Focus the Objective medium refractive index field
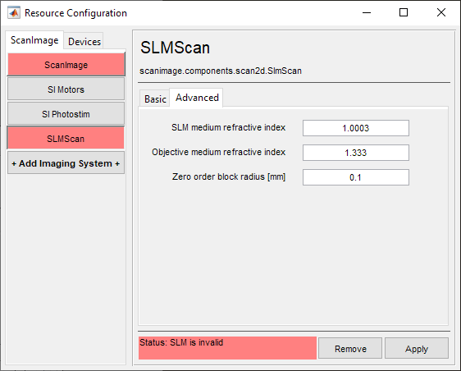The height and width of the screenshot is (371, 461). pos(356,153)
